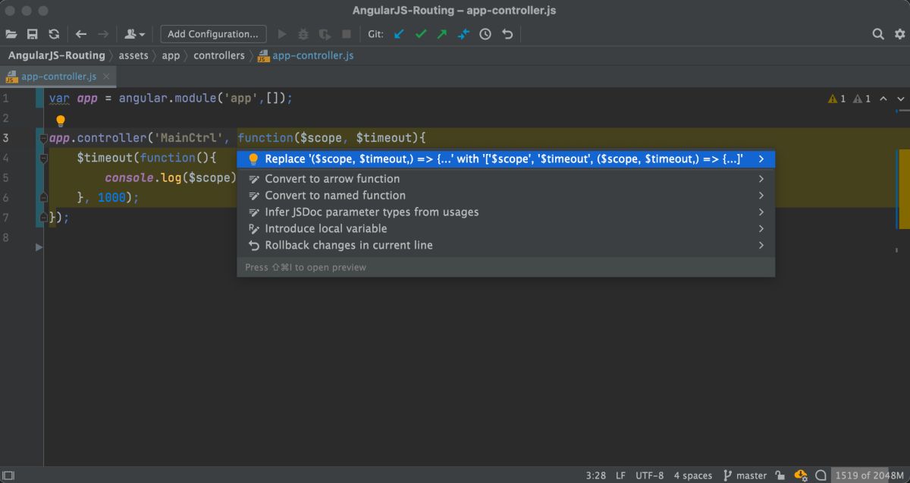The height and width of the screenshot is (483, 910).
Task: Click the intention lightbulb in the editor
Action: coord(61,121)
